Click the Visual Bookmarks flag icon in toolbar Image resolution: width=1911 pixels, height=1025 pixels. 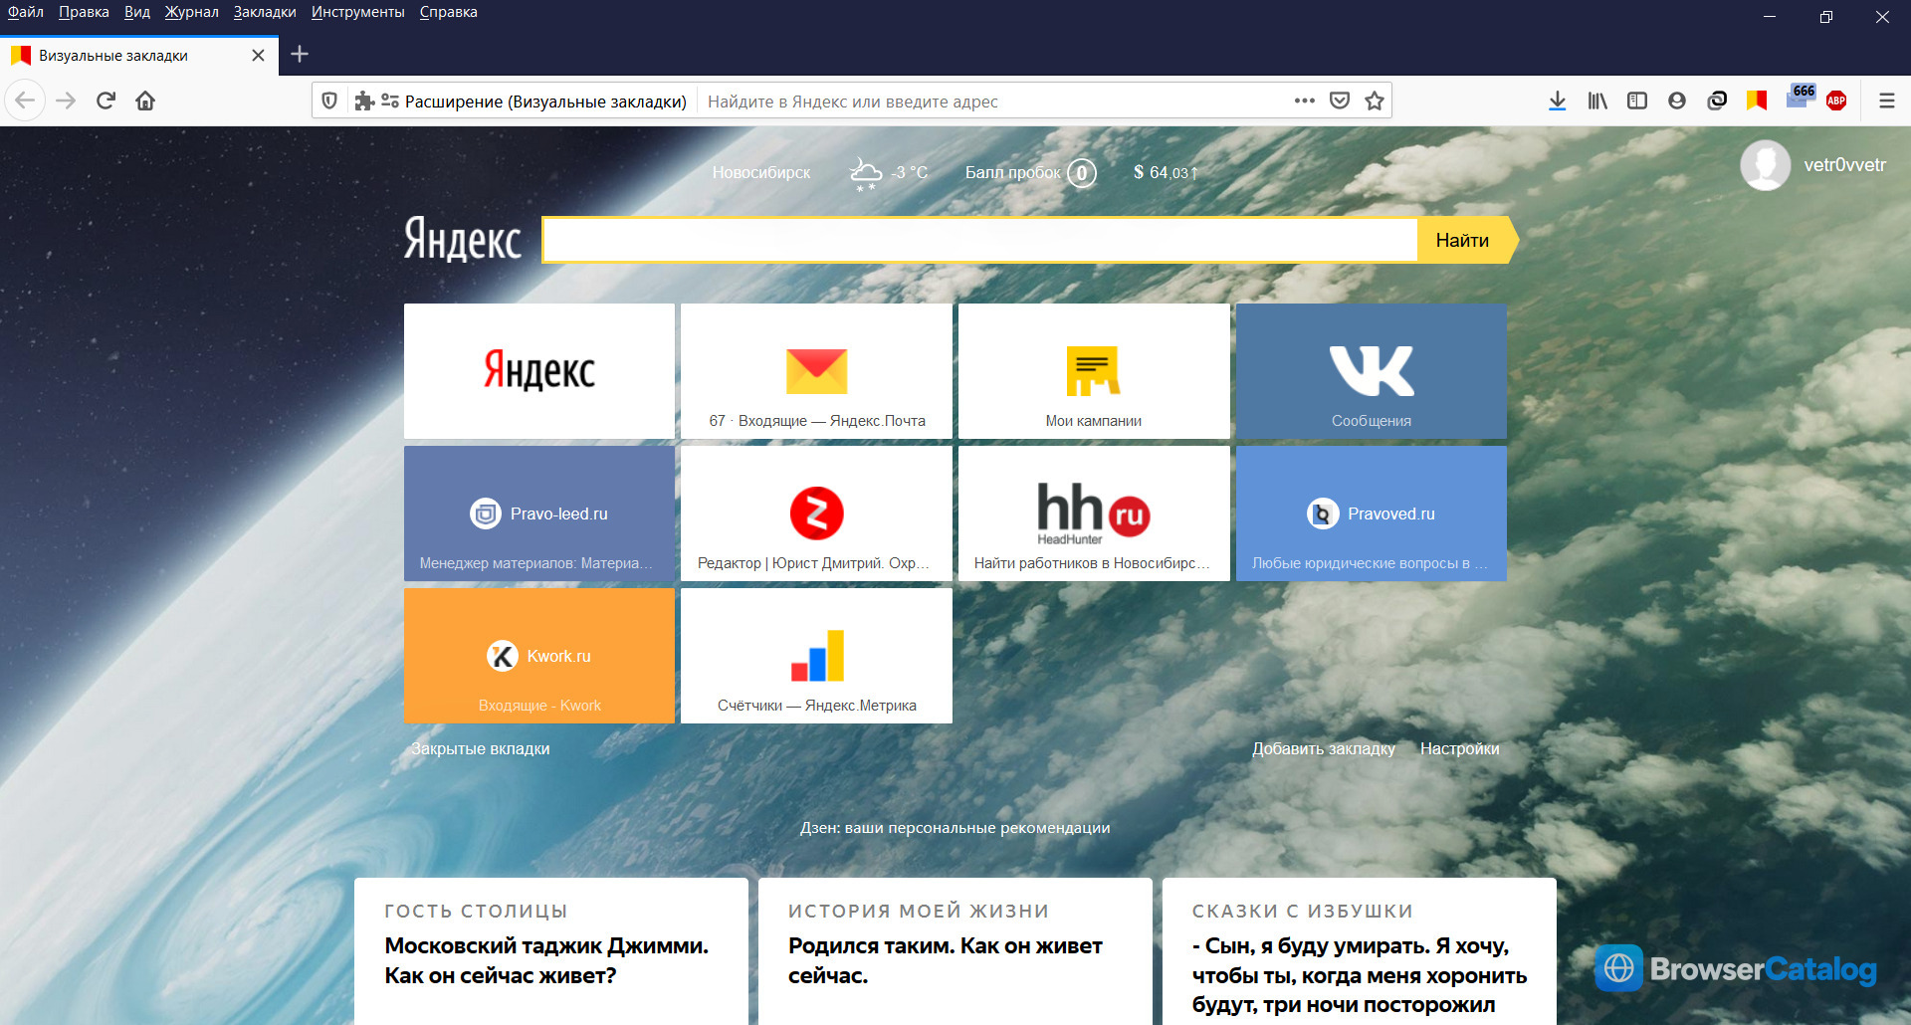[x=1757, y=101]
